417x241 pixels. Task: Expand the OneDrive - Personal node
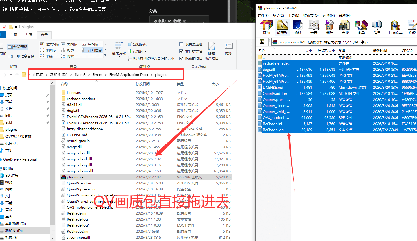(1, 159)
